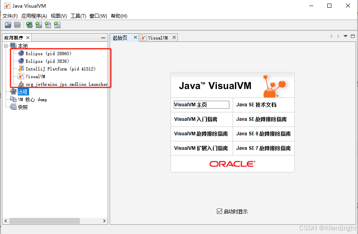
Task: Toggle the 启动时显示 checkbox
Action: click(219, 211)
